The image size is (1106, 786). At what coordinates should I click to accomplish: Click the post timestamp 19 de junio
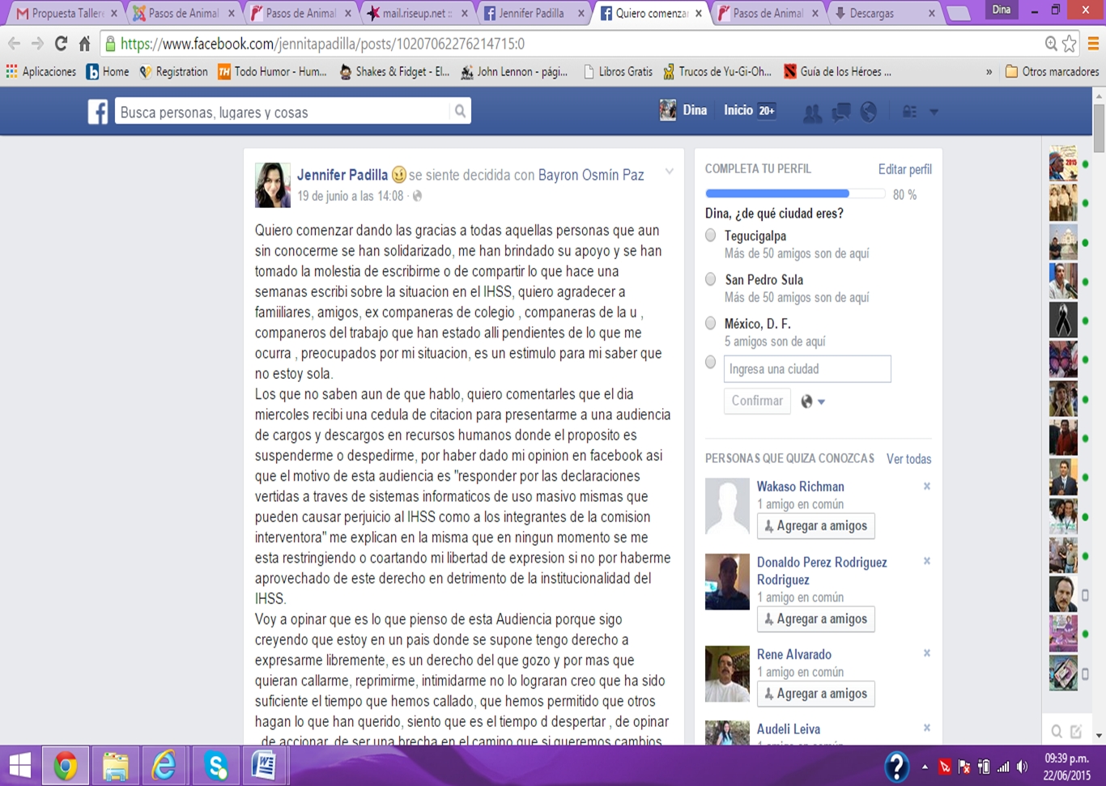click(350, 196)
